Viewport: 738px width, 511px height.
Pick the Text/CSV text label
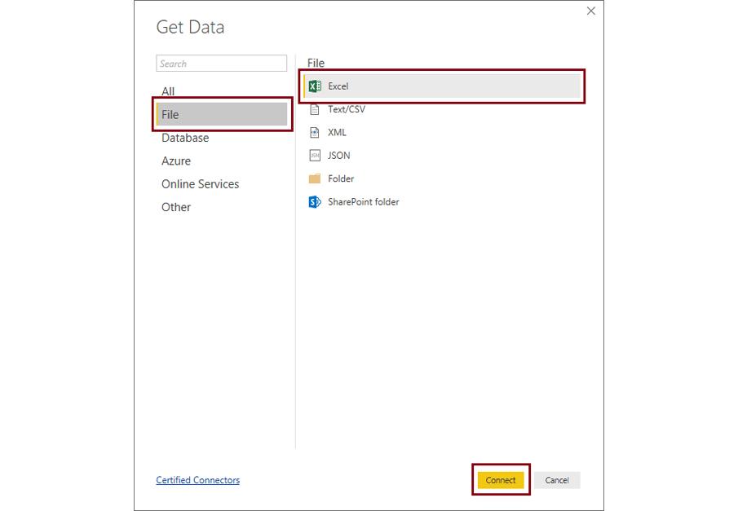click(x=347, y=109)
